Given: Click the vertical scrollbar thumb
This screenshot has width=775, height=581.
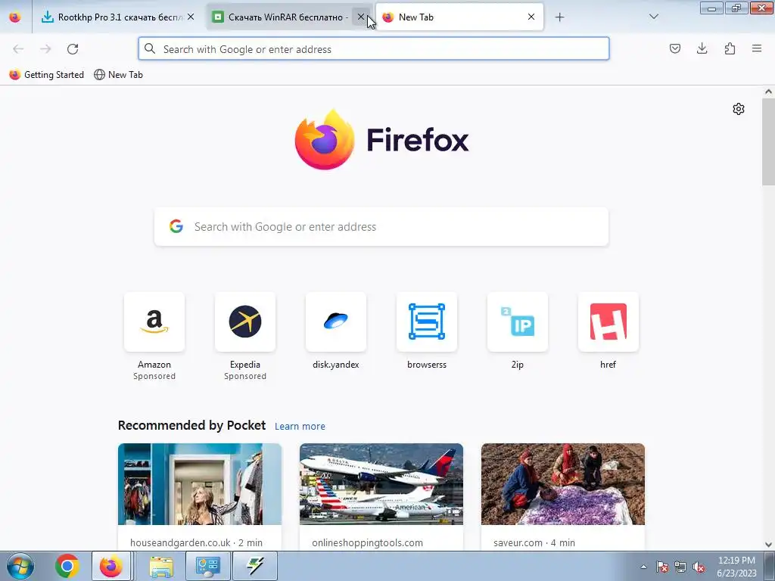Looking at the screenshot, I should click(x=768, y=141).
